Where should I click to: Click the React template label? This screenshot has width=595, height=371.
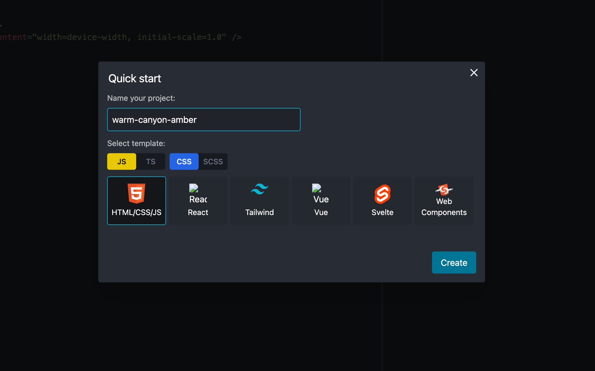[198, 212]
